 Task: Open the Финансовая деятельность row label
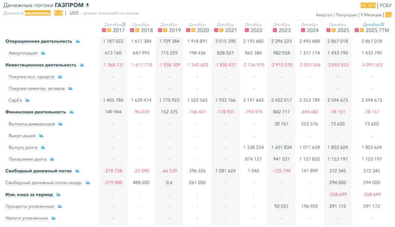[35, 112]
